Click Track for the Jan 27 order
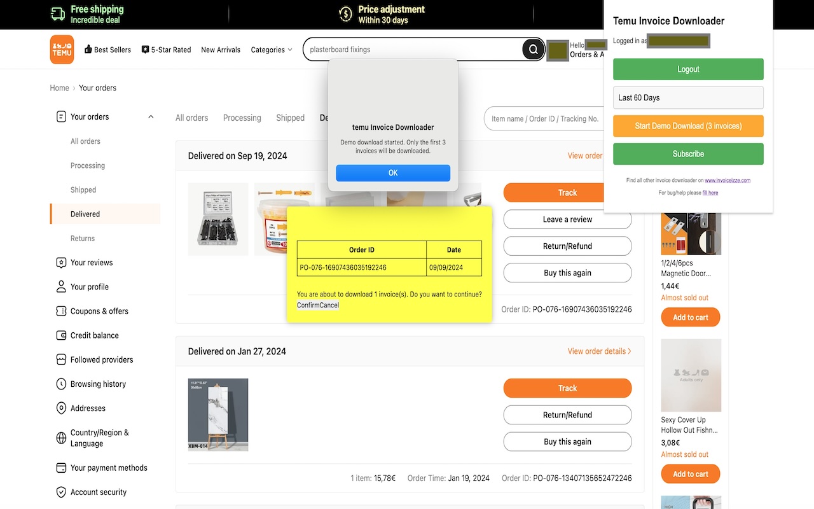 click(x=567, y=388)
